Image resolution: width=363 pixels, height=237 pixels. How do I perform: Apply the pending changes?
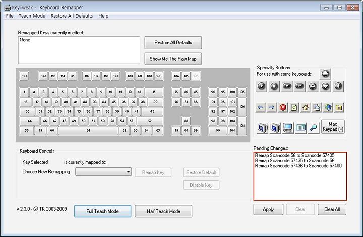pos(268,209)
